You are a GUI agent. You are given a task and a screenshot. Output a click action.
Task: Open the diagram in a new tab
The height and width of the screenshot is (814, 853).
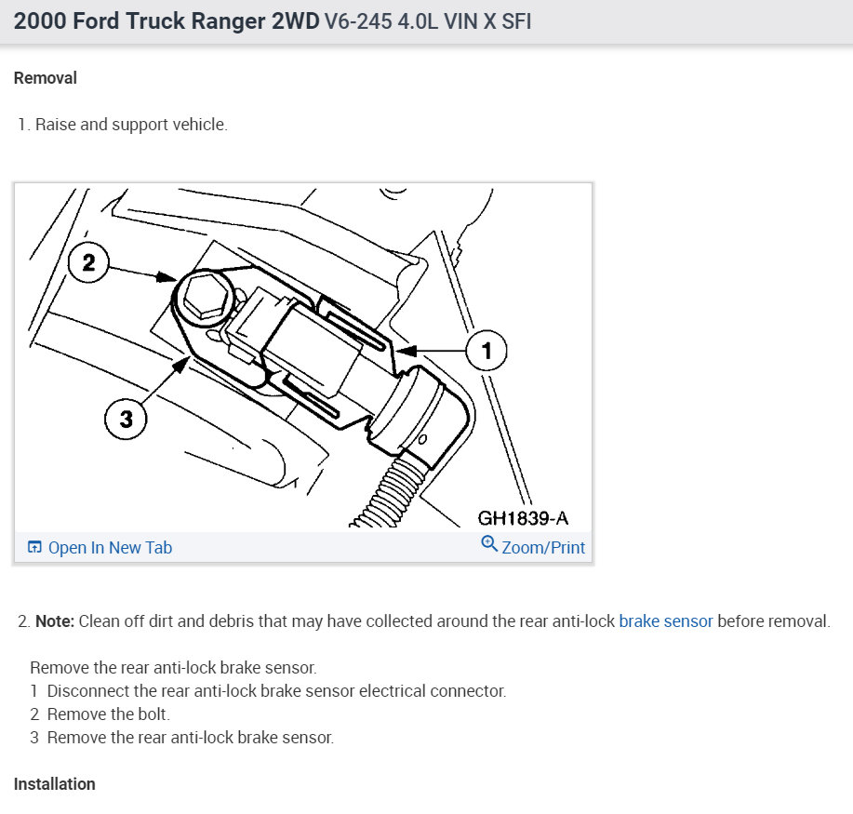tap(110, 548)
